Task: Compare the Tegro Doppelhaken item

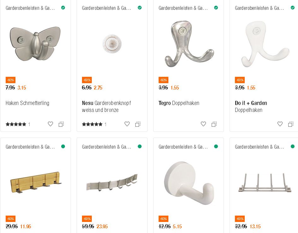Action: [214, 124]
